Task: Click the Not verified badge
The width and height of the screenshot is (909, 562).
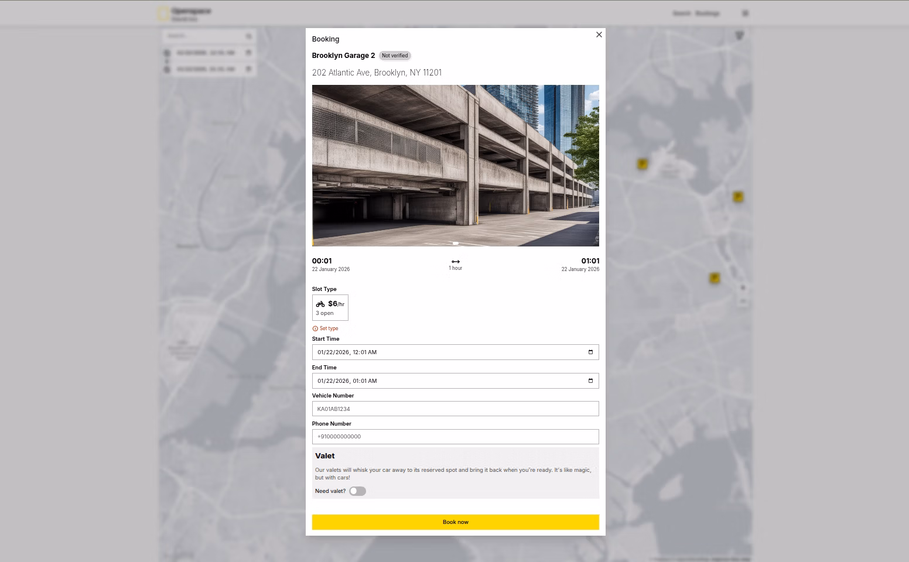Action: (395, 56)
